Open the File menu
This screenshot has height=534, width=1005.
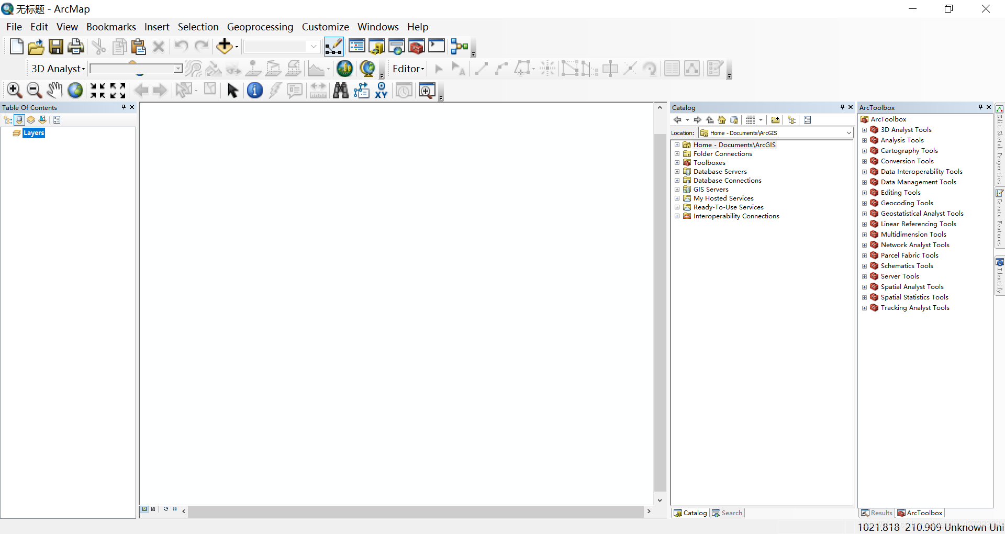(14, 27)
